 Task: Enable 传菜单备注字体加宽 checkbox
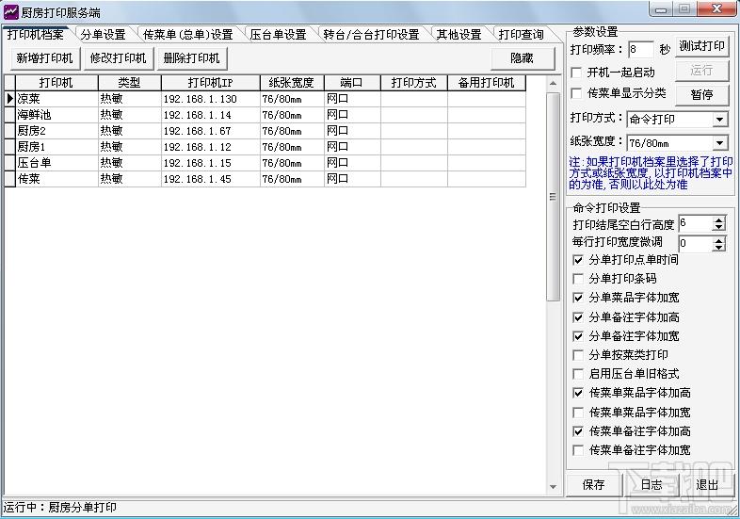click(578, 450)
